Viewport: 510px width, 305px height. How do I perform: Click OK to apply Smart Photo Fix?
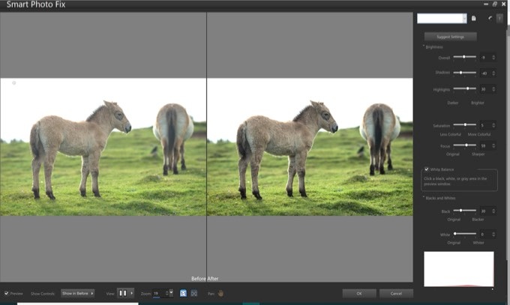click(x=359, y=293)
